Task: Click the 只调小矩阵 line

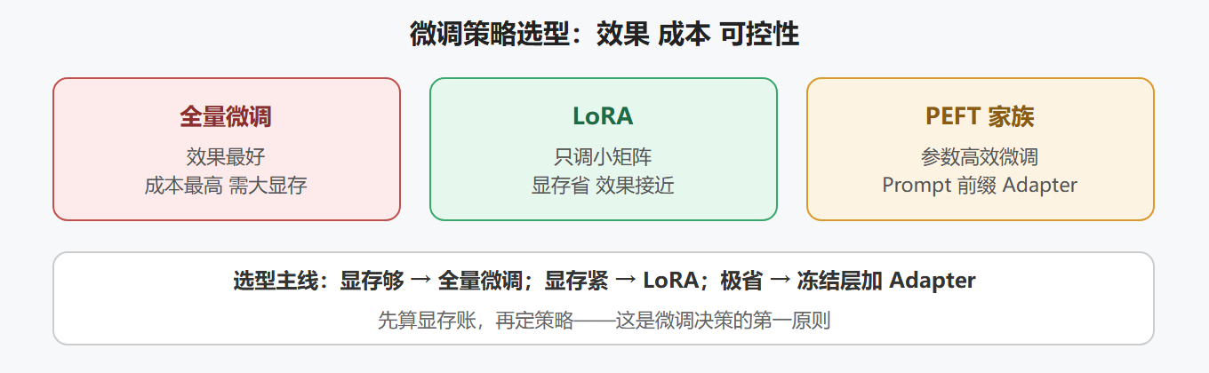Action: coord(603,157)
